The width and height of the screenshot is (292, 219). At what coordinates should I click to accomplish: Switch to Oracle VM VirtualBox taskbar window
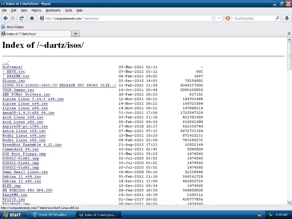(x=52, y=215)
